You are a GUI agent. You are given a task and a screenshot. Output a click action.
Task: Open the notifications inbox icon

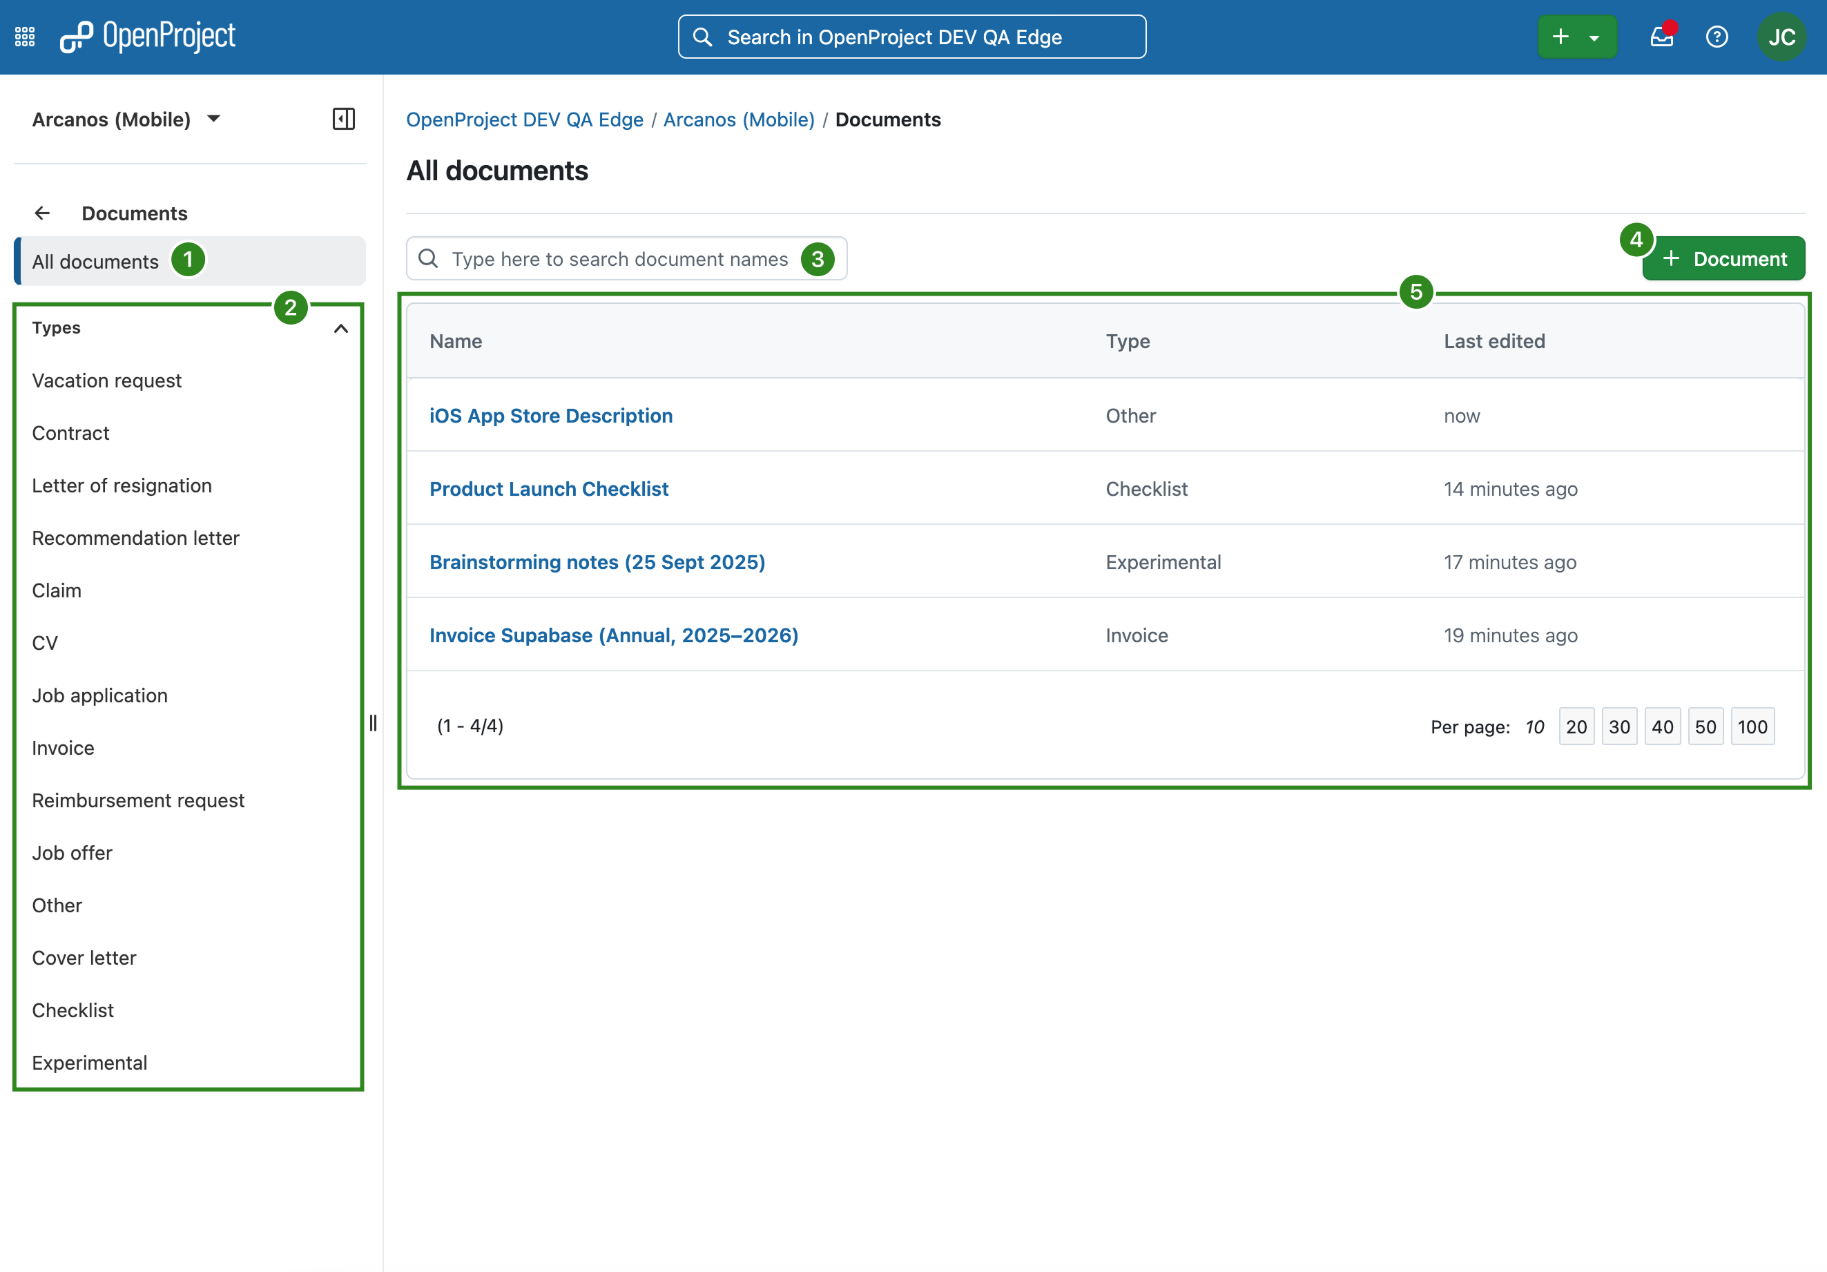(1661, 37)
